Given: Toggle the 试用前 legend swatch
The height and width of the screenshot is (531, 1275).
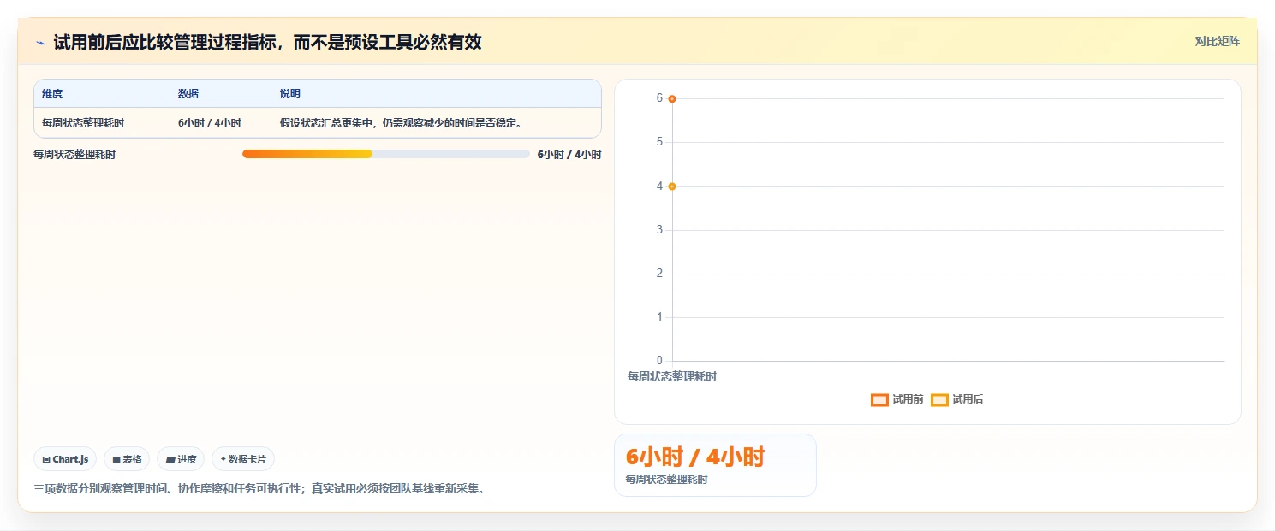Looking at the screenshot, I should click(x=879, y=399).
